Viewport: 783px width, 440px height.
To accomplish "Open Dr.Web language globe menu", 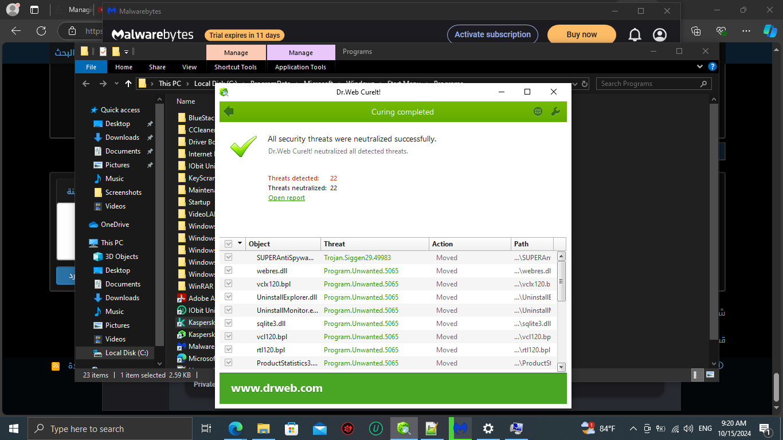I will pyautogui.click(x=538, y=112).
